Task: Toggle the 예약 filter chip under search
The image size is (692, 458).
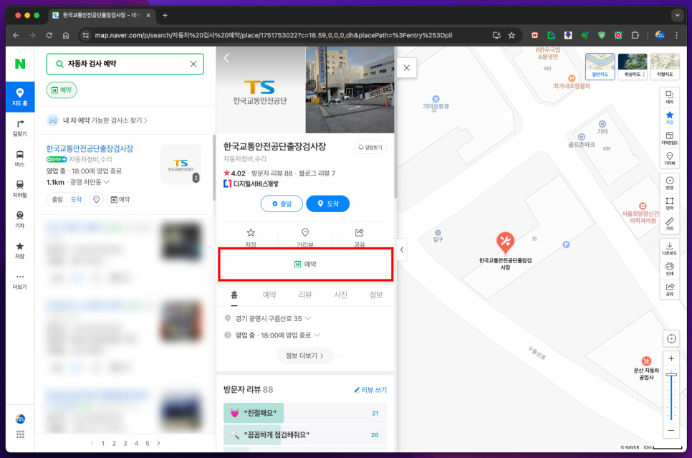Action: tap(62, 90)
